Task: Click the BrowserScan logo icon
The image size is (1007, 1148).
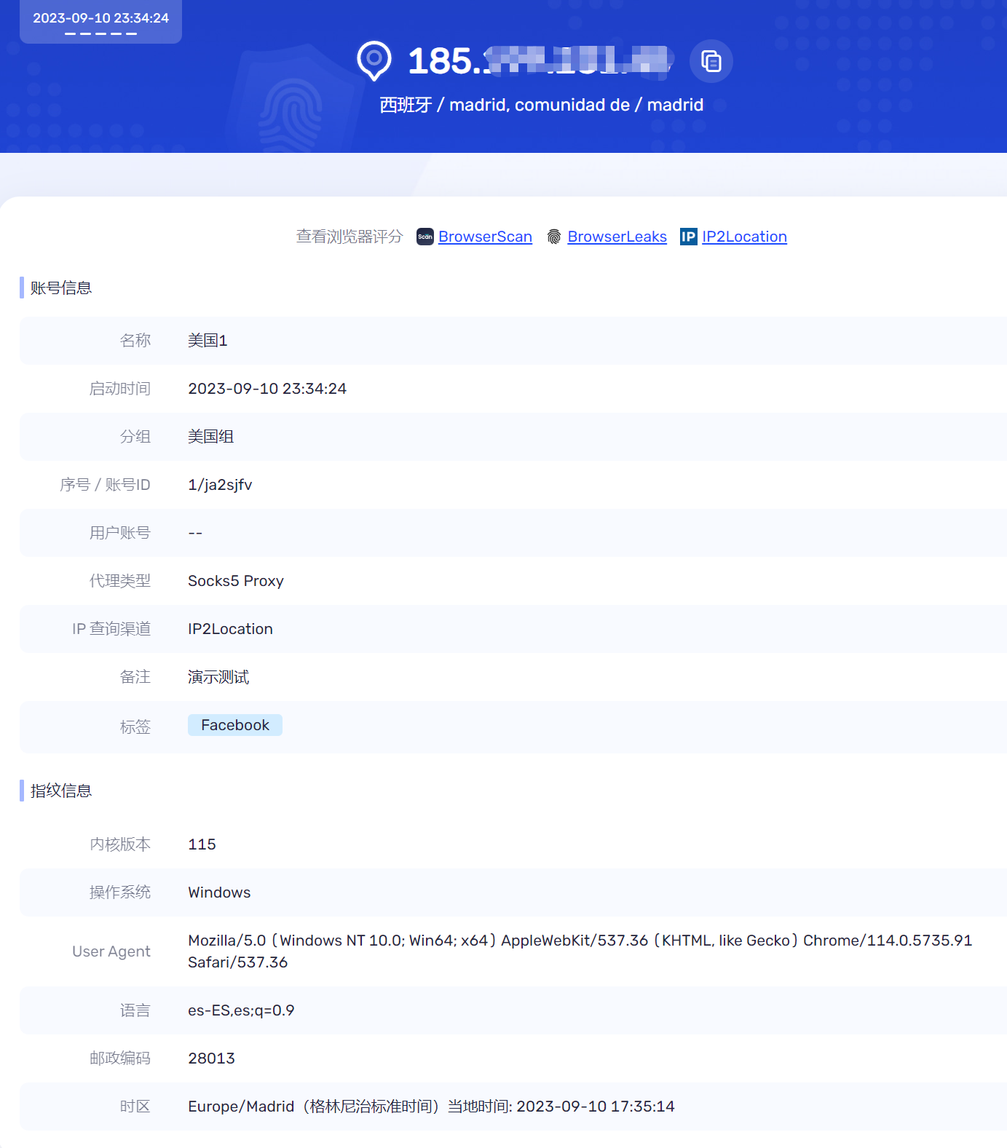Action: (424, 237)
